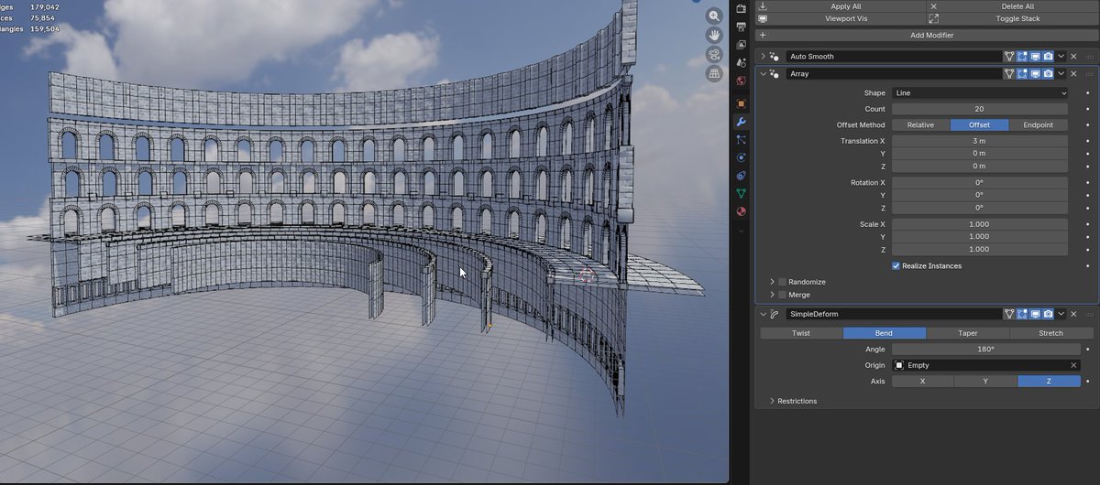Toggle On Cage for the Auto Smooth modifier
The image size is (1100, 485).
click(1009, 57)
